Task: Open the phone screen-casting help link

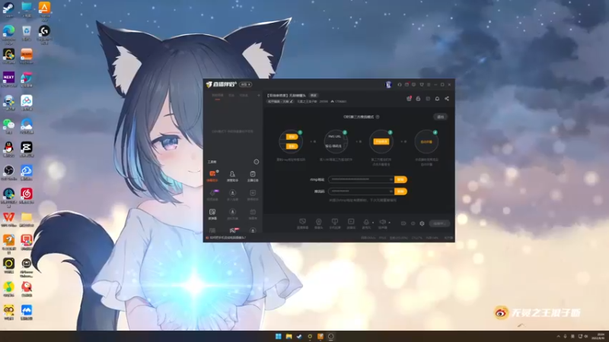Action: click(226, 238)
